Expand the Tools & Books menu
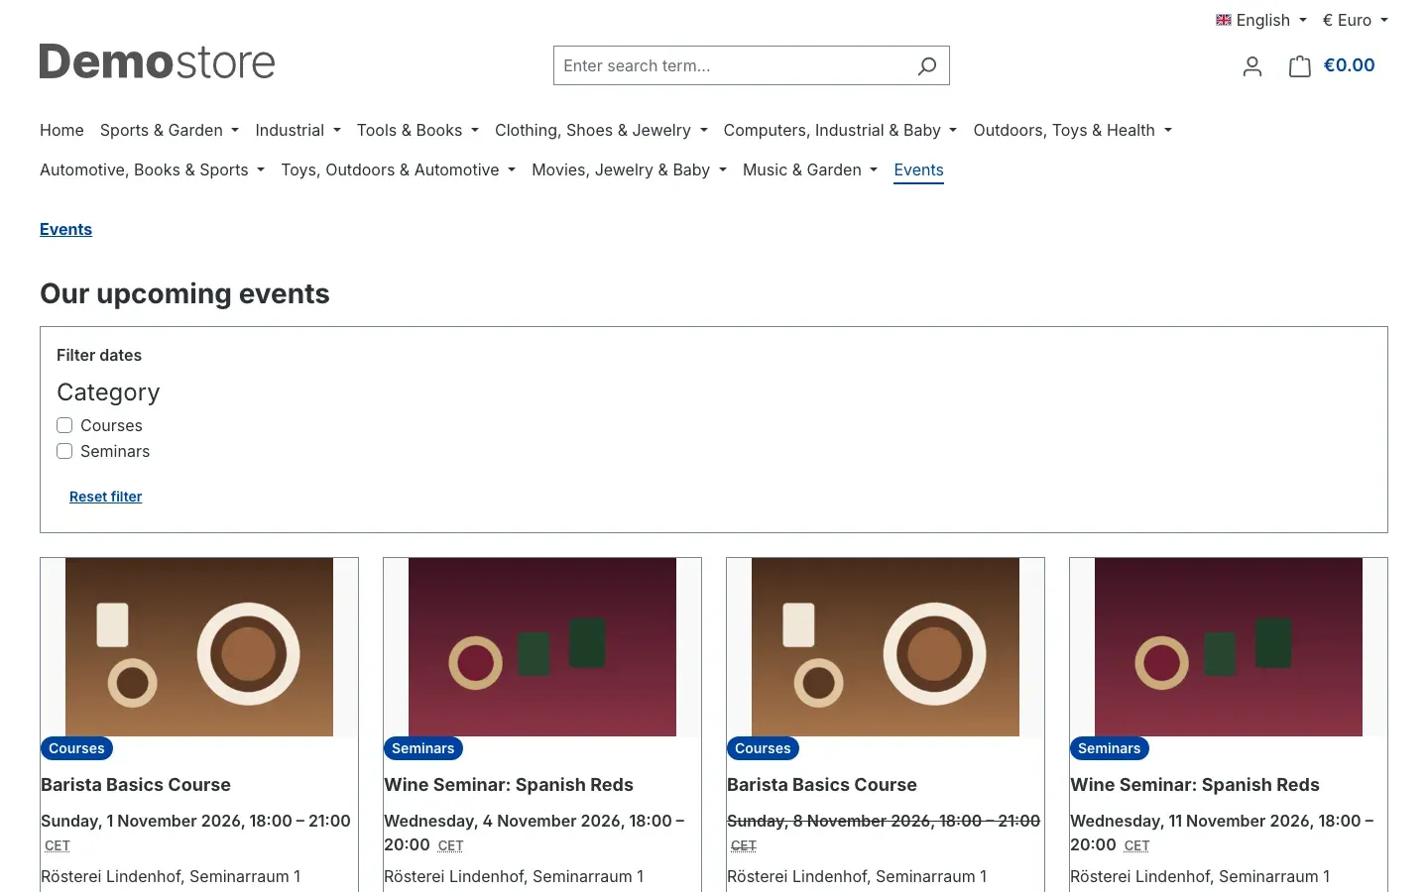 click(417, 130)
